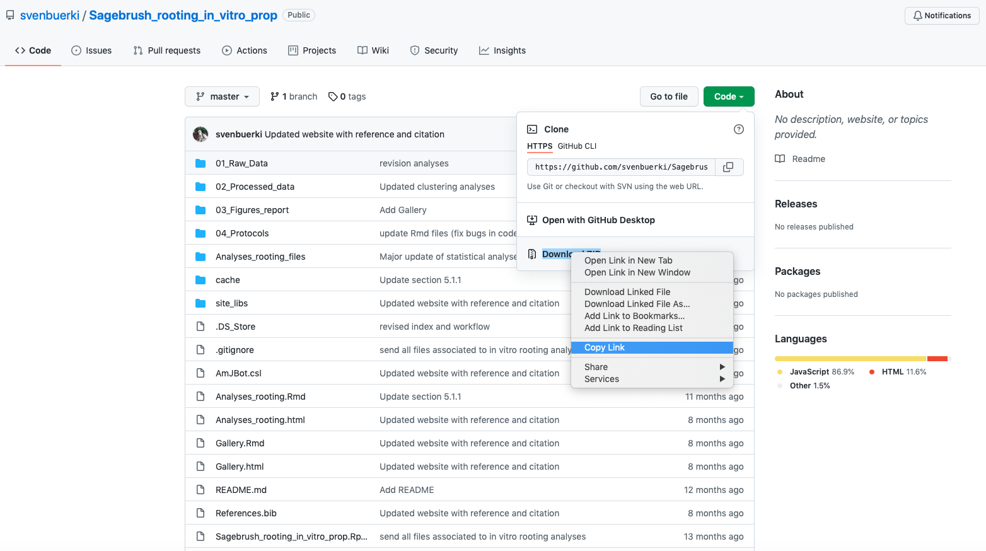The height and width of the screenshot is (551, 986).
Task: Choose Open Link in New Window
Action: coord(652,272)
